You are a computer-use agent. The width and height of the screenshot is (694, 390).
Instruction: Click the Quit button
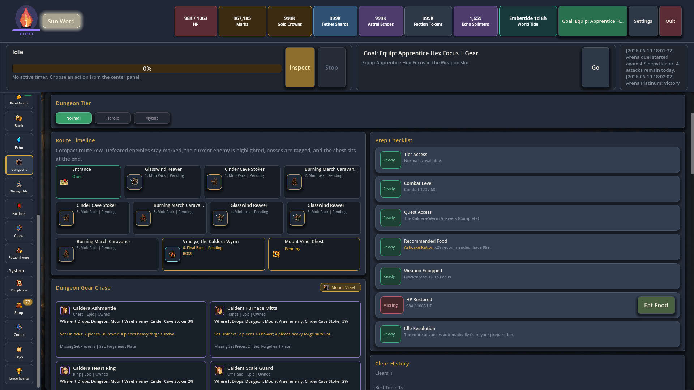670,21
